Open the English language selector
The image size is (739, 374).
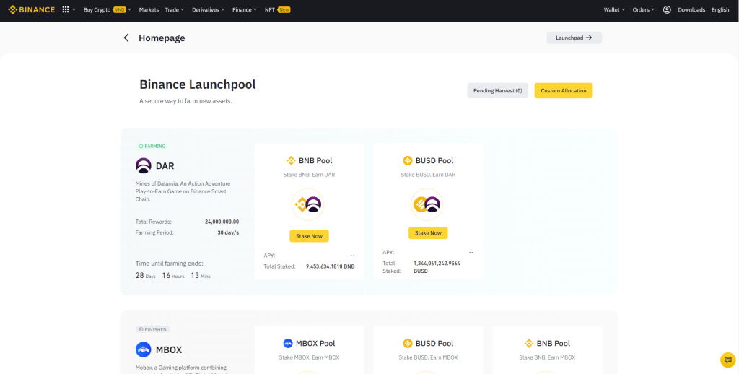pyautogui.click(x=720, y=9)
